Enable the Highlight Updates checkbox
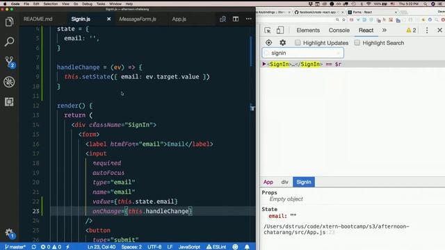Image resolution: width=445 pixels, height=250 pixels. click(x=298, y=42)
